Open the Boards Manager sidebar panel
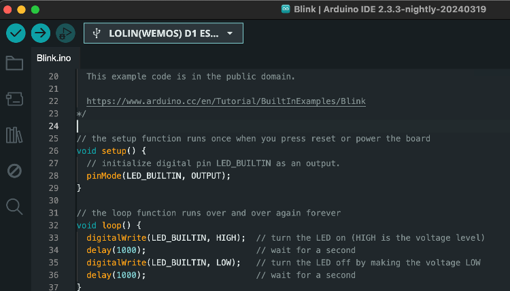 point(14,99)
